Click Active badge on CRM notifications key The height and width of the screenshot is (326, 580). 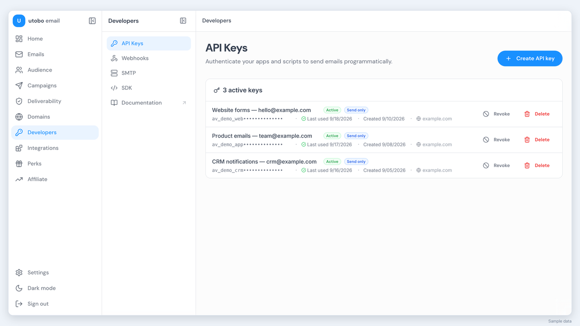[x=332, y=161]
